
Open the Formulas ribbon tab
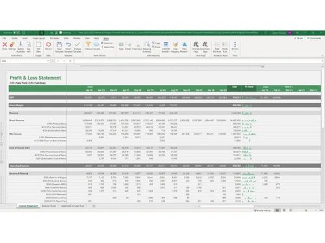point(55,38)
